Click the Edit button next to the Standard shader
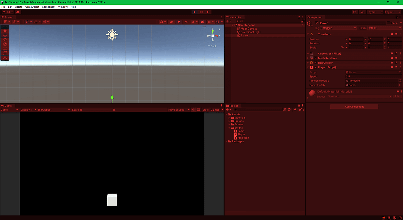Image resolution: width=403 pixels, height=220 pixels. pyautogui.click(x=397, y=96)
